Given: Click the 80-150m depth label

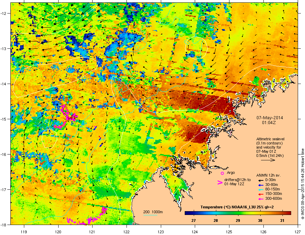Looking at the screenshot, I should tap(272, 189).
